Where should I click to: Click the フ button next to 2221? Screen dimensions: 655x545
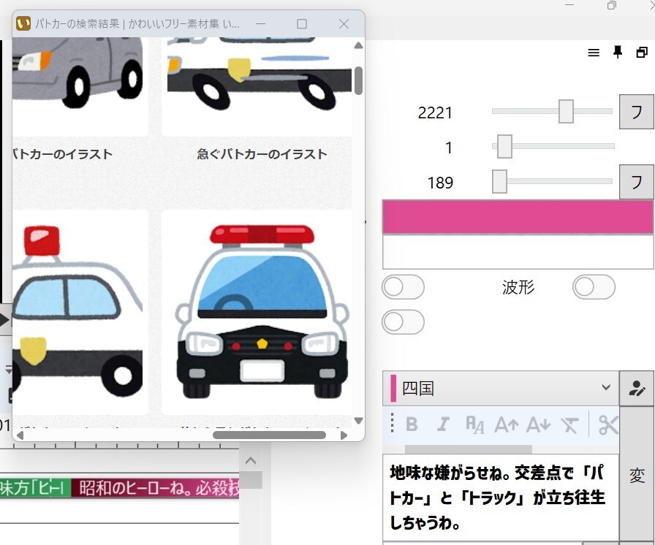(x=636, y=112)
